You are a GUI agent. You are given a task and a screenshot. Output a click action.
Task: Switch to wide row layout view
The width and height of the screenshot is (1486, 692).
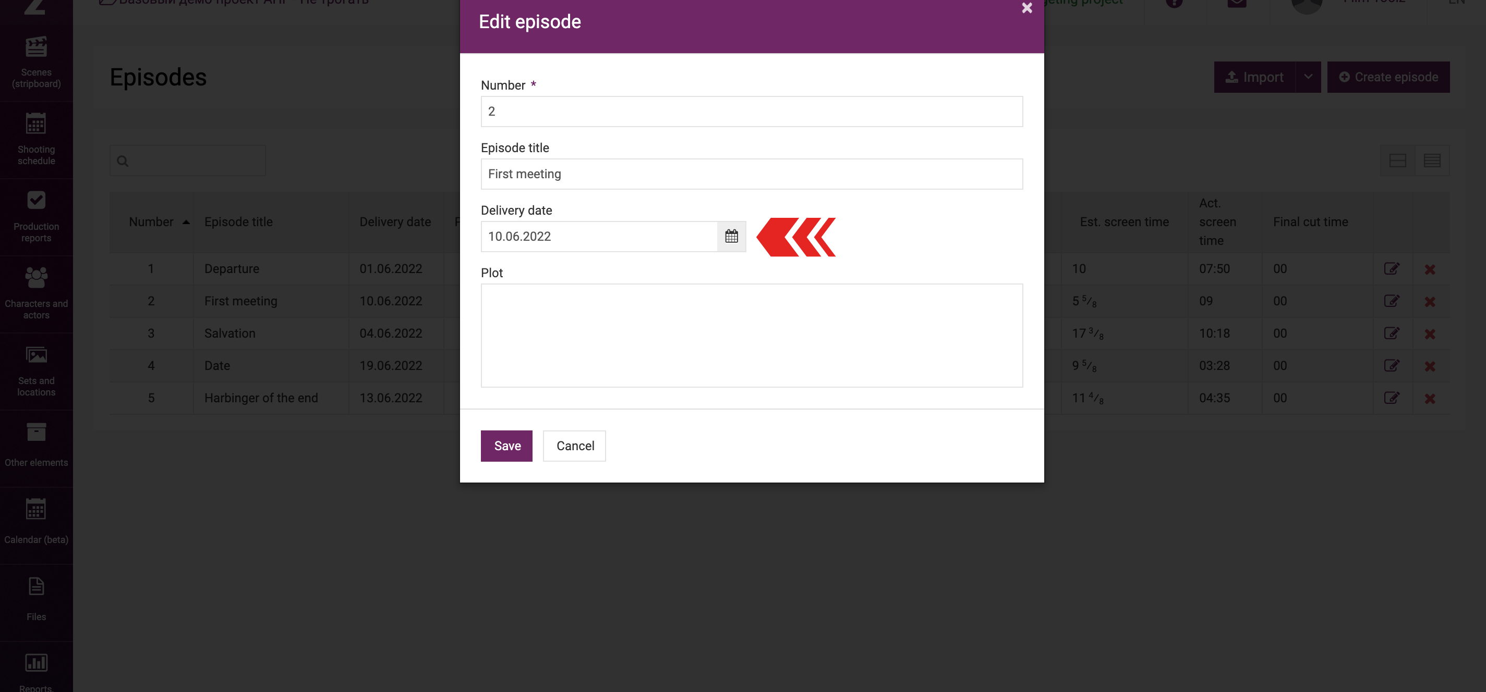point(1397,160)
